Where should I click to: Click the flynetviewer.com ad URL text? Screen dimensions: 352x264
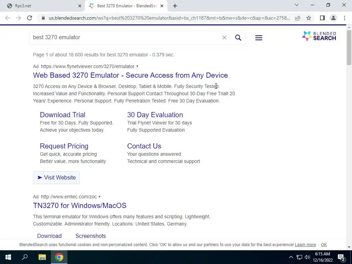click(x=88, y=66)
